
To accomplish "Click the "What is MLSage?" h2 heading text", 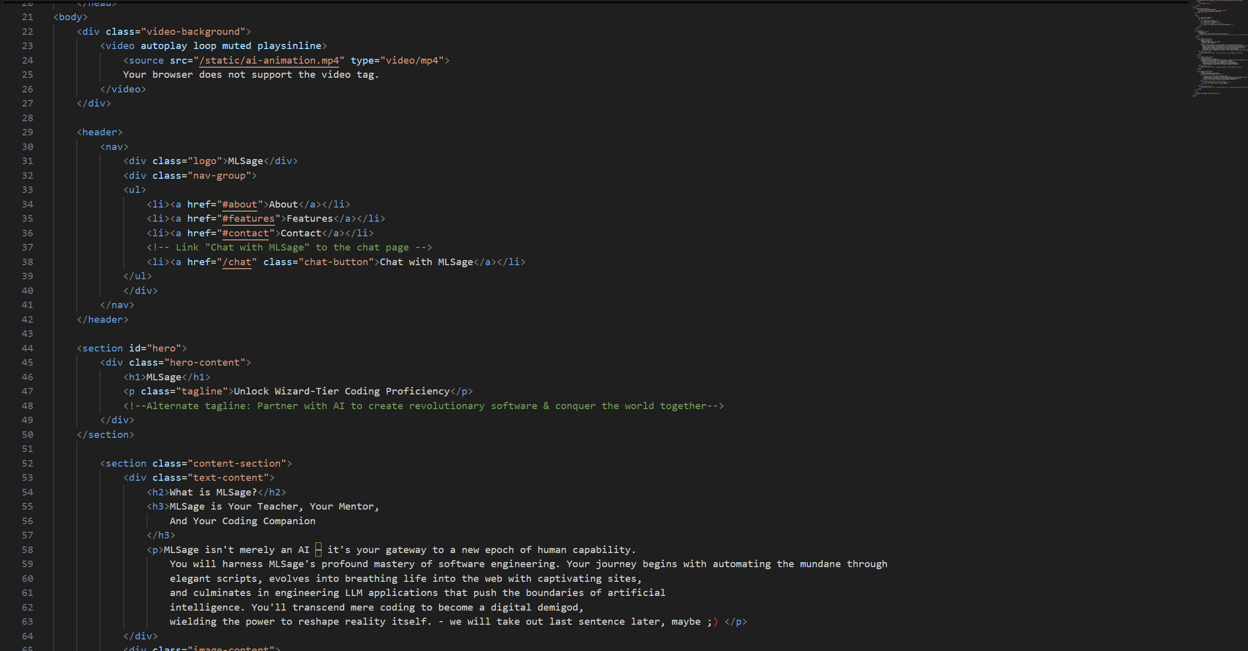I will (213, 492).
